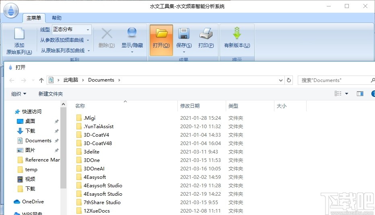
Task: Select the 3delite folder
Action: (x=88, y=152)
